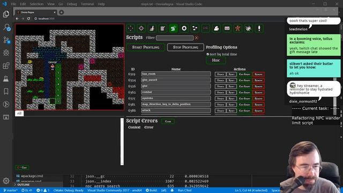
Task: Open the Test flask icon in activity bar
Action: (6, 79)
